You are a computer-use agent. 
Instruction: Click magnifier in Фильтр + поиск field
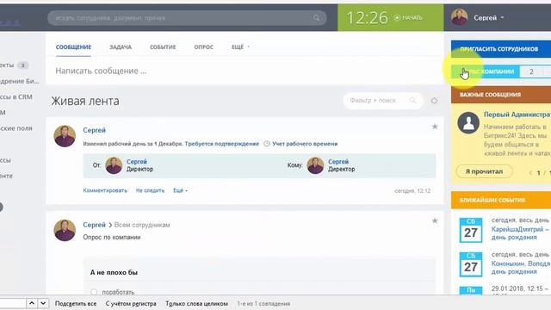(412, 101)
